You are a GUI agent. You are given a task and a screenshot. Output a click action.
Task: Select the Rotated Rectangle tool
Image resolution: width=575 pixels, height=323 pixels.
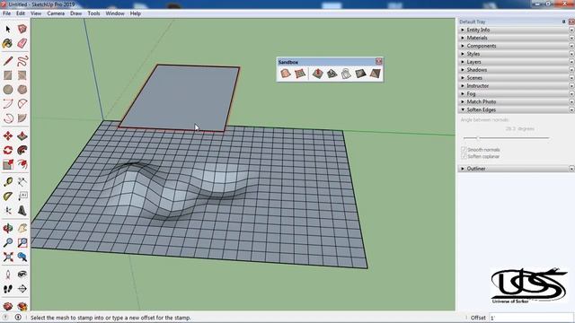pos(22,75)
